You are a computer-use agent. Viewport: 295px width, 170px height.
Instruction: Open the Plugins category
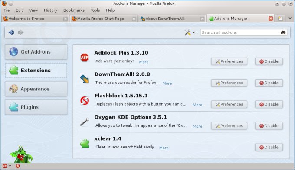[x=36, y=107]
